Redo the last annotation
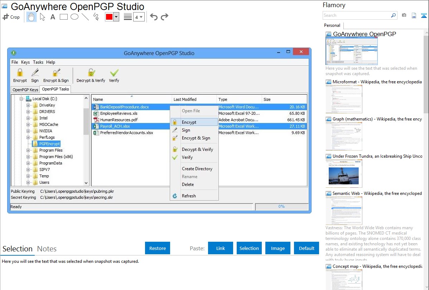The height and width of the screenshot is (290, 429). point(164,17)
